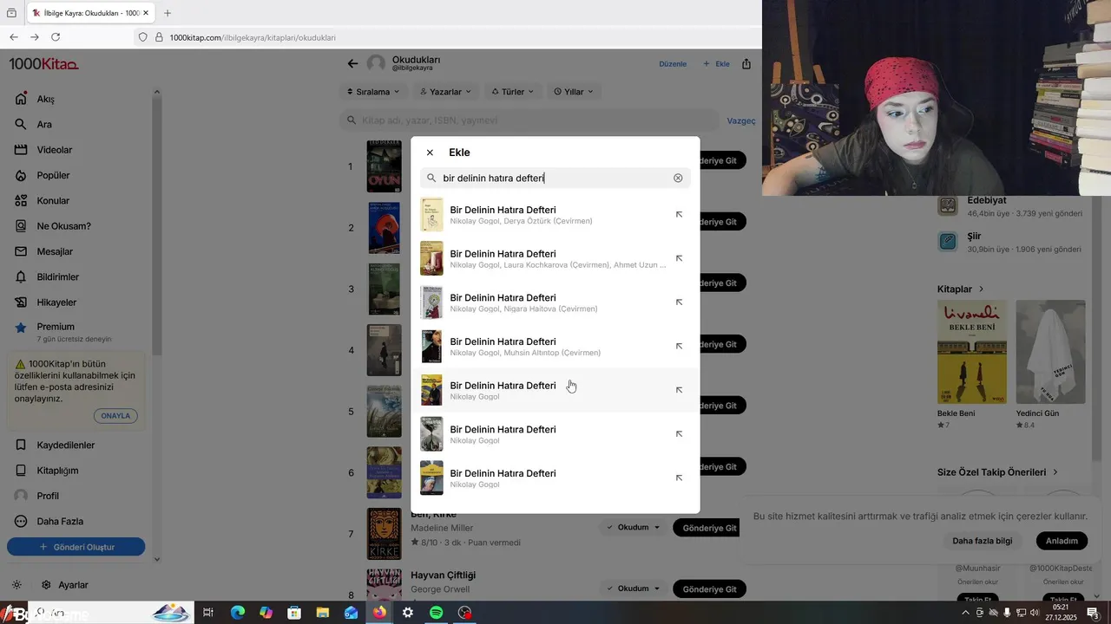Open File Explorer from taskbar
This screenshot has width=1111, height=624.
(x=323, y=613)
